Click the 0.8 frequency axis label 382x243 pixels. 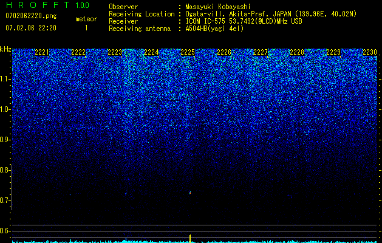5,170
